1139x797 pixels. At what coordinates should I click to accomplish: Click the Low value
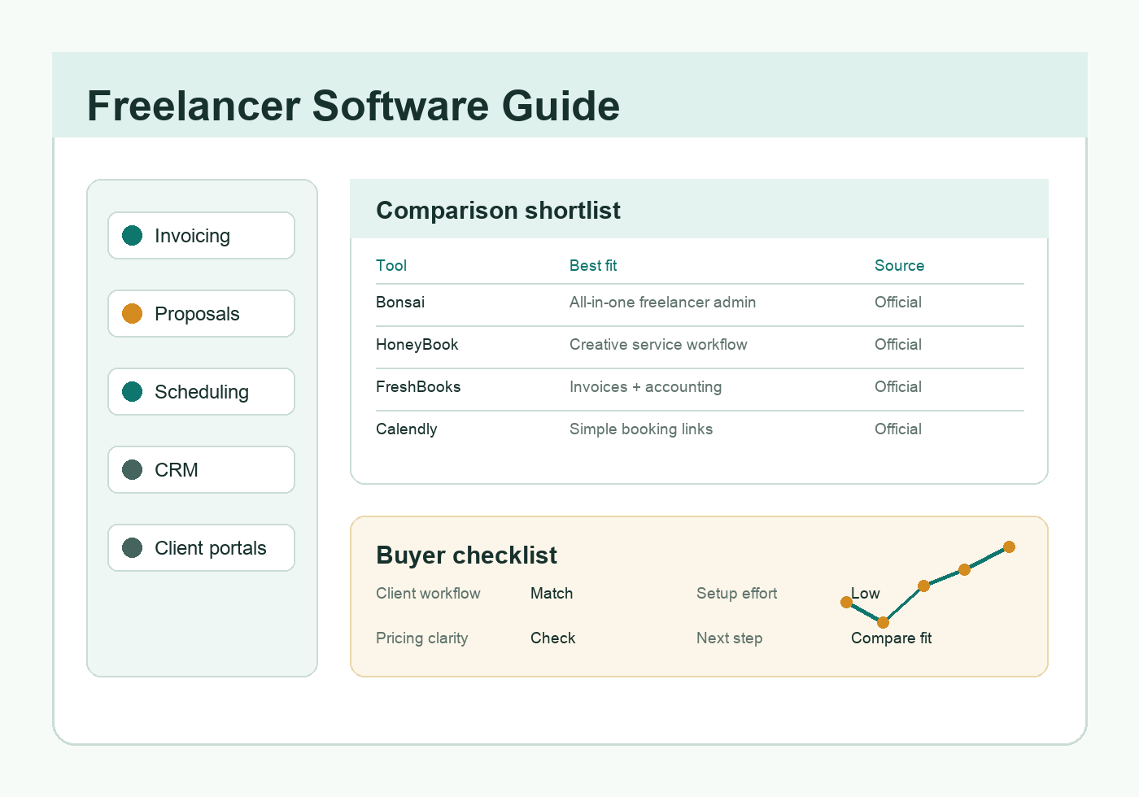[866, 594]
